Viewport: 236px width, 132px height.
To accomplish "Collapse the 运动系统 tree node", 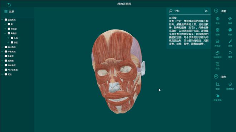I will (2, 20).
